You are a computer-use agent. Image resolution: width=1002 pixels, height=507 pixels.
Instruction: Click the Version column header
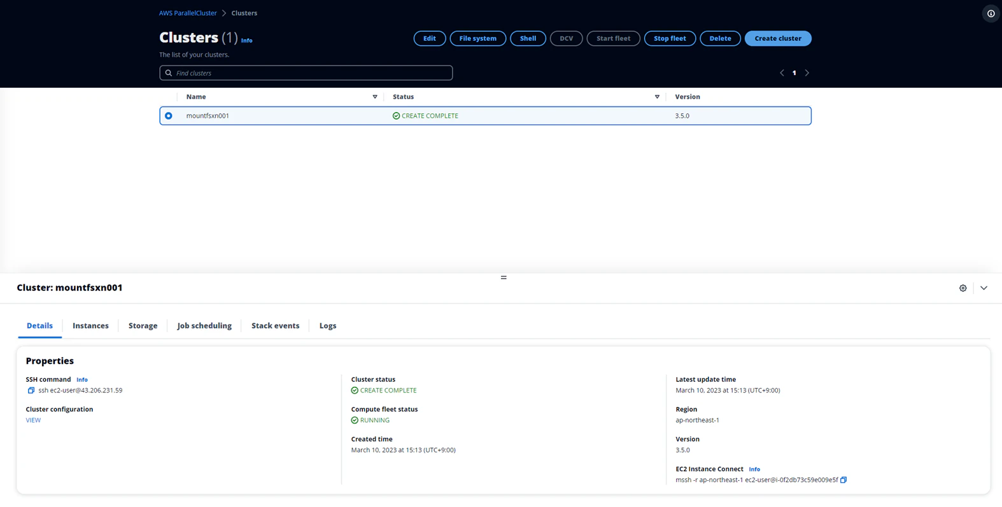click(x=688, y=97)
